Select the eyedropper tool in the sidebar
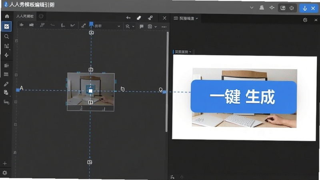This screenshot has width=320, height=180. [x=6, y=84]
